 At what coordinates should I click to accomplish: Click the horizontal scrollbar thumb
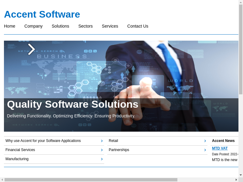point(91,180)
